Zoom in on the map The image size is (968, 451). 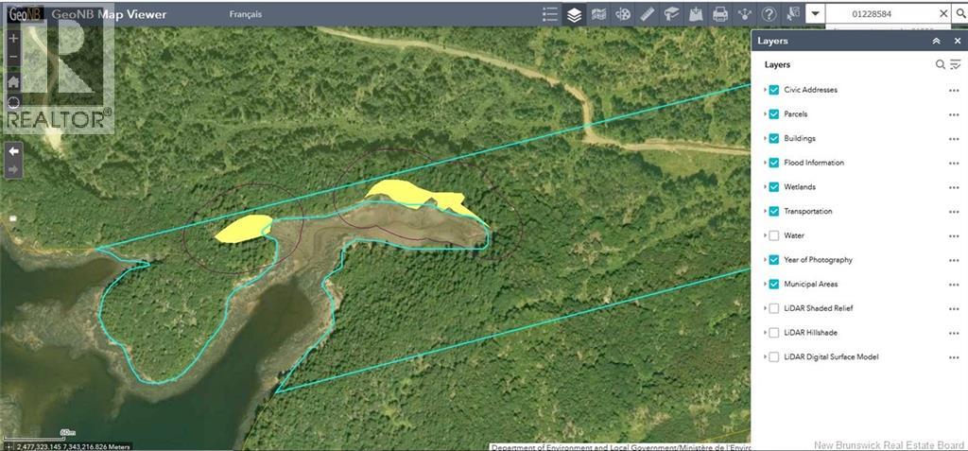click(x=13, y=38)
